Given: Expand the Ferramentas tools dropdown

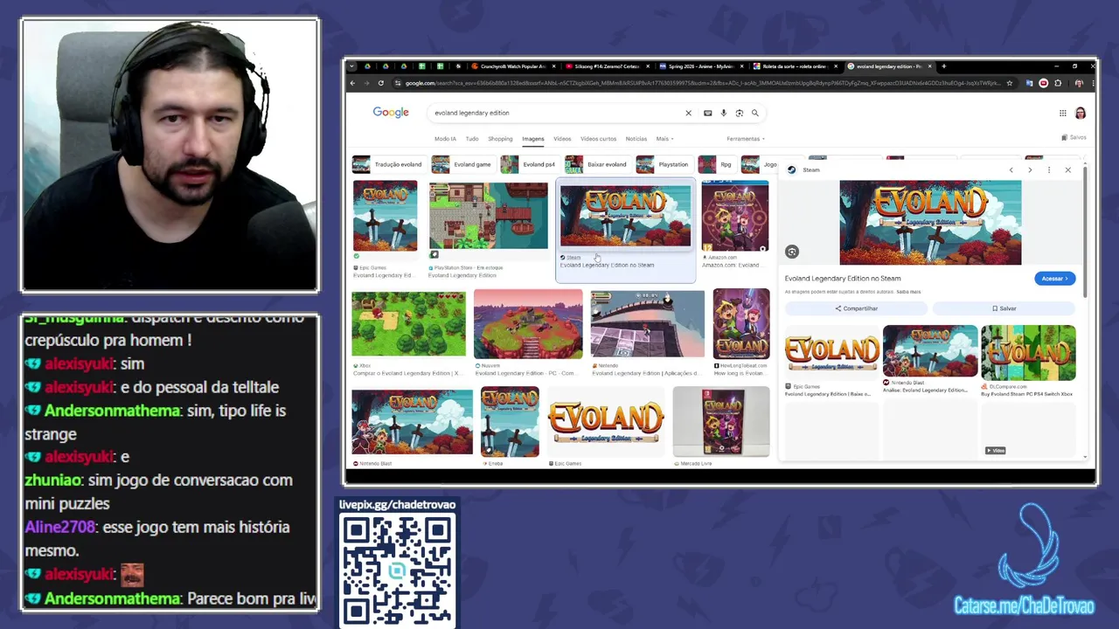Looking at the screenshot, I should [x=745, y=139].
